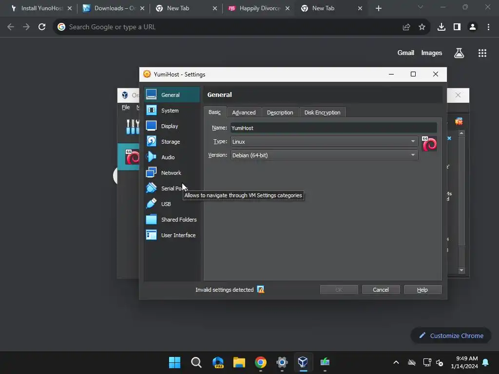Expand the Version dropdown

(x=412, y=155)
